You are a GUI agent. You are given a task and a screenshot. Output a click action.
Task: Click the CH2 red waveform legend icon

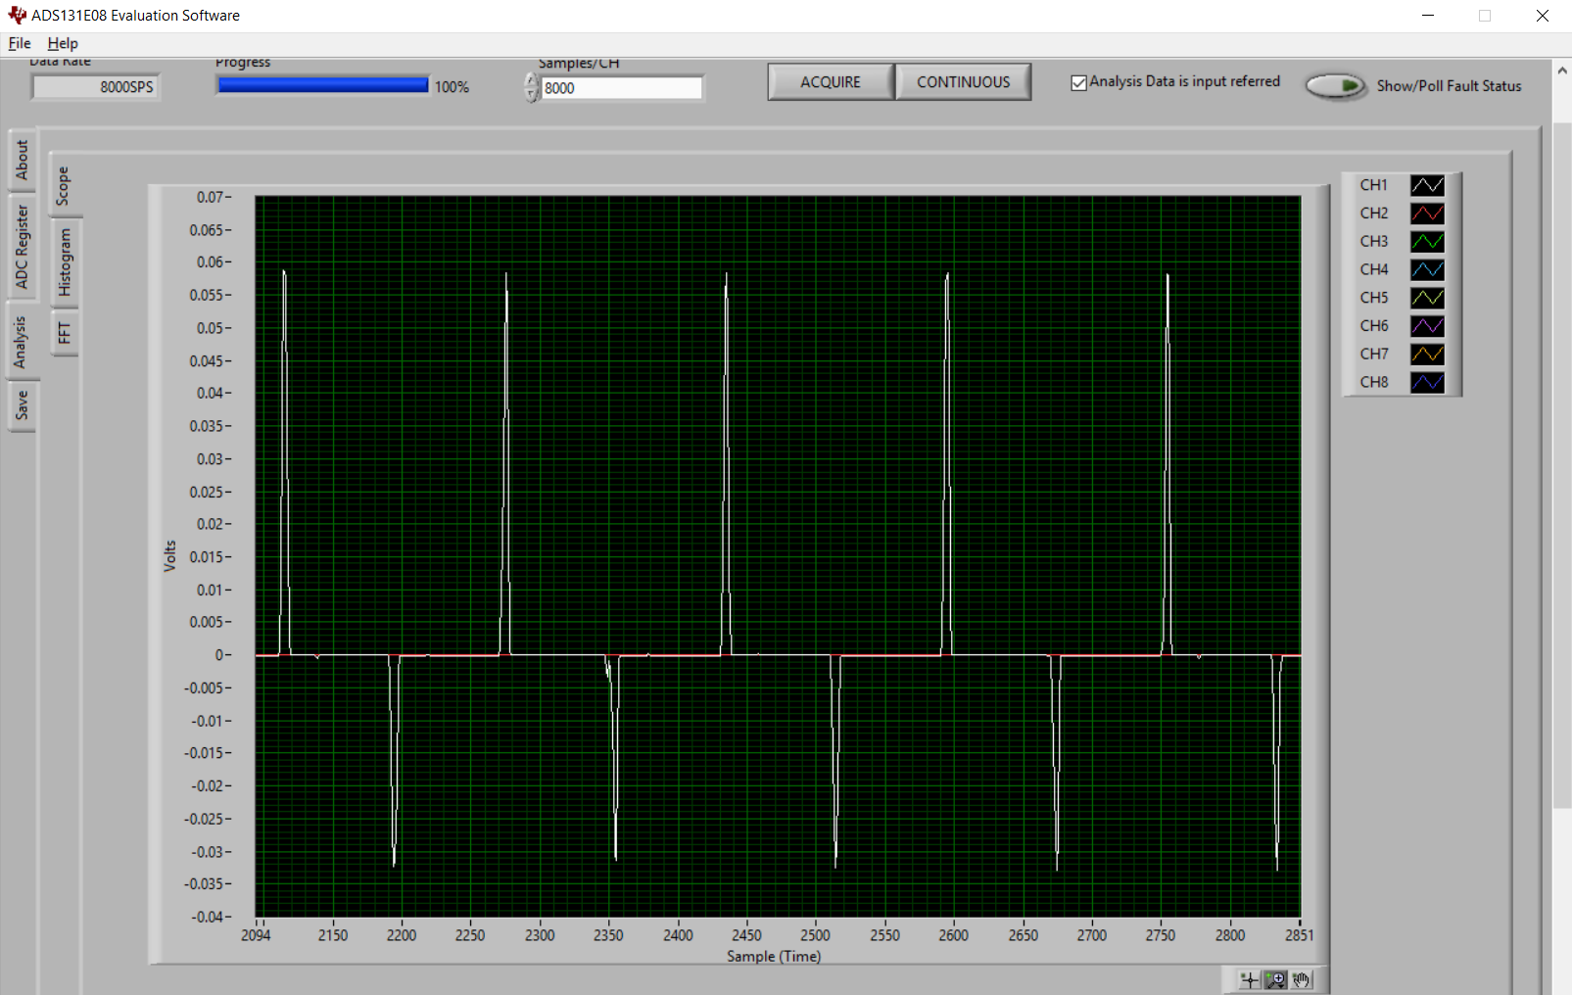[1427, 213]
